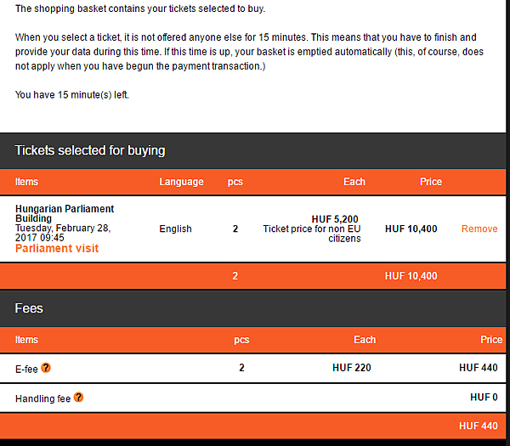Click the Fees section header
The image size is (510, 446).
29,308
